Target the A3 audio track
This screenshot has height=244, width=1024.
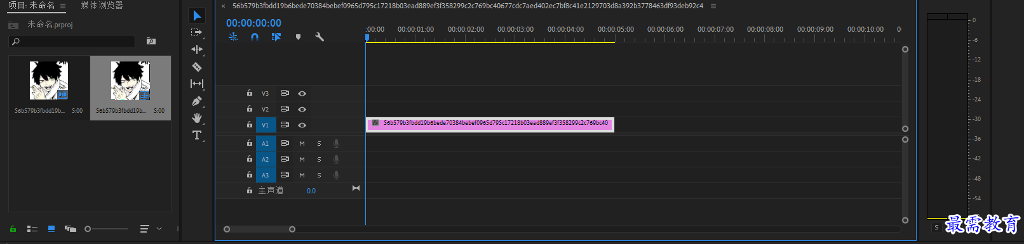coord(266,175)
